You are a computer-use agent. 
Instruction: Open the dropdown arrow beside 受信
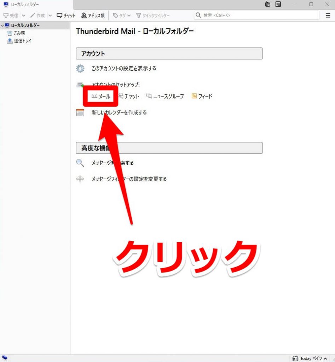[x=24, y=16]
